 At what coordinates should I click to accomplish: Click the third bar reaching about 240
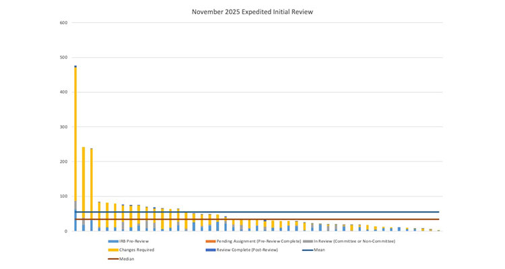point(92,190)
